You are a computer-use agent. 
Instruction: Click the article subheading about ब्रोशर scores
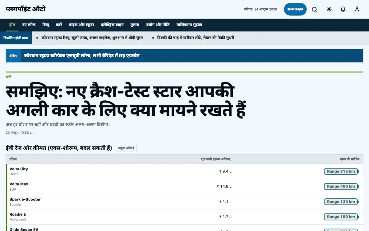[x=58, y=125]
